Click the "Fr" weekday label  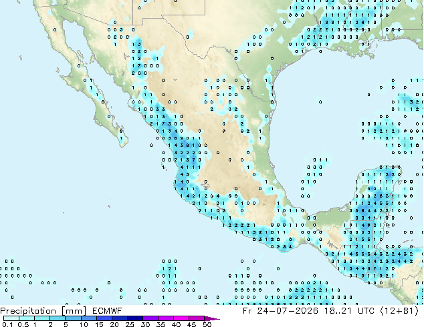pyautogui.click(x=247, y=311)
